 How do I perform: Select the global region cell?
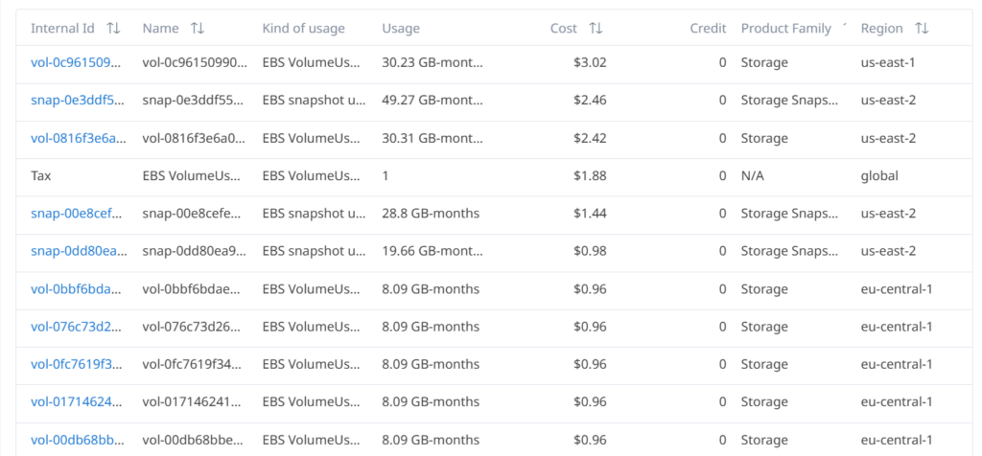click(879, 175)
